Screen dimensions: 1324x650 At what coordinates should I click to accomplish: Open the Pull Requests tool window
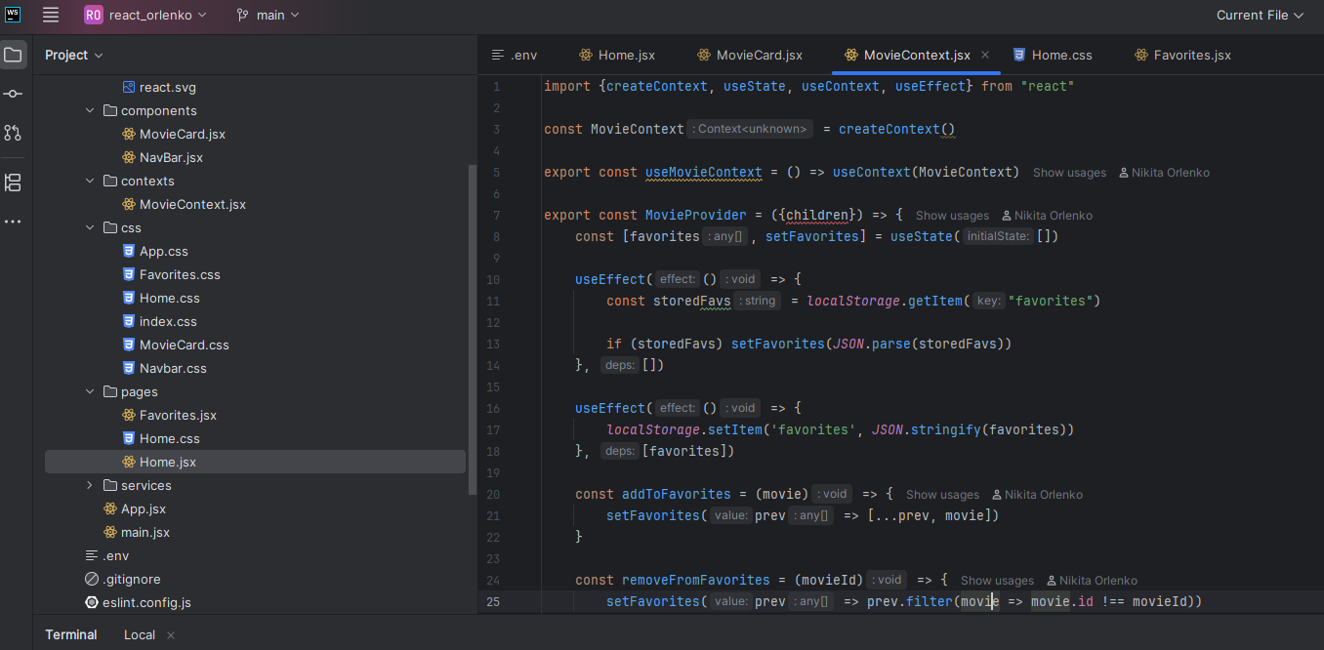point(13,133)
